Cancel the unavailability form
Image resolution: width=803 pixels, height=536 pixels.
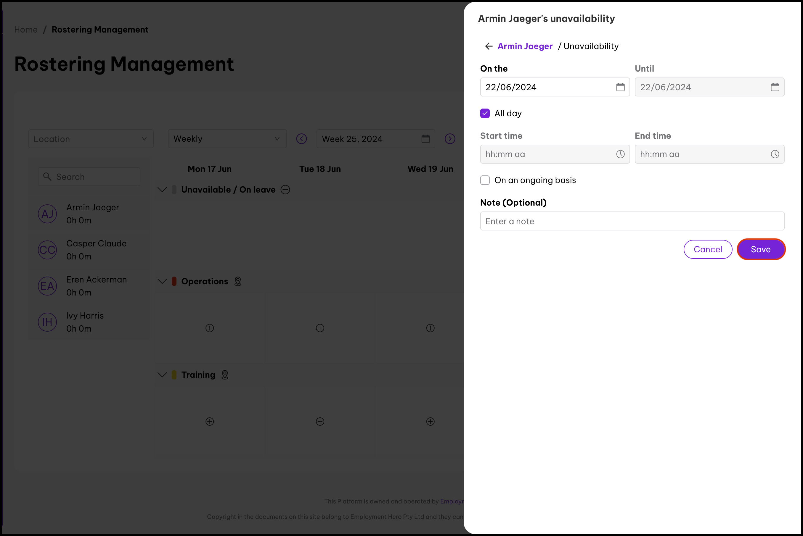pos(708,250)
